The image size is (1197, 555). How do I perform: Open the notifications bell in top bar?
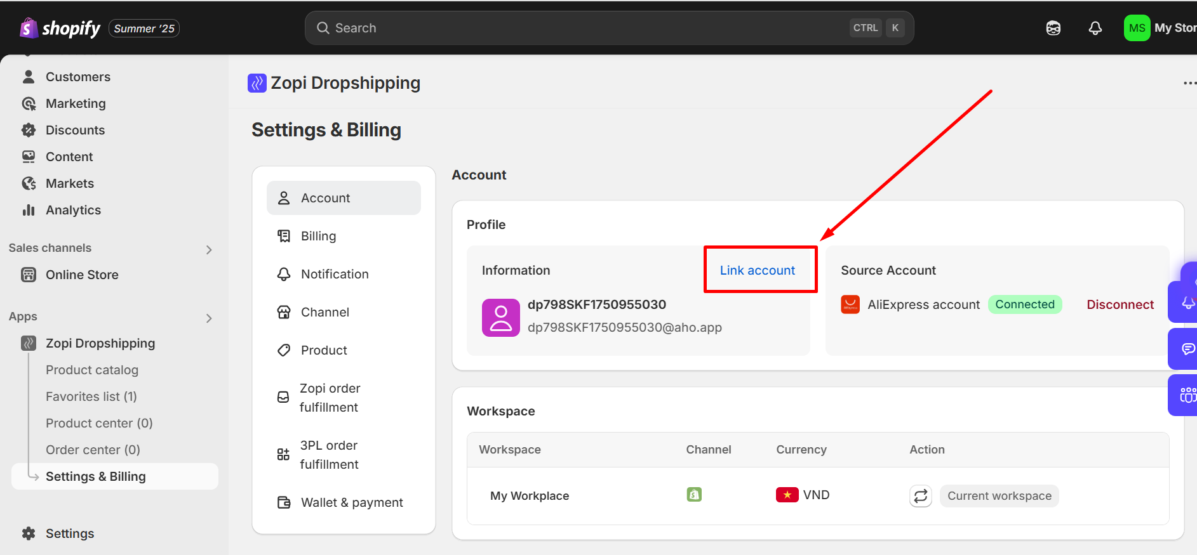pyautogui.click(x=1095, y=28)
